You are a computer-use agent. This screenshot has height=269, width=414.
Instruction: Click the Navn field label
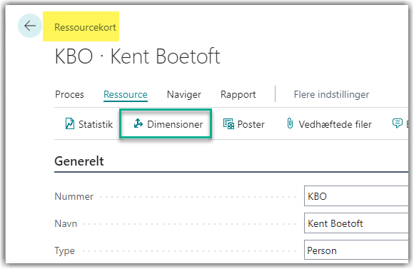pos(66,223)
